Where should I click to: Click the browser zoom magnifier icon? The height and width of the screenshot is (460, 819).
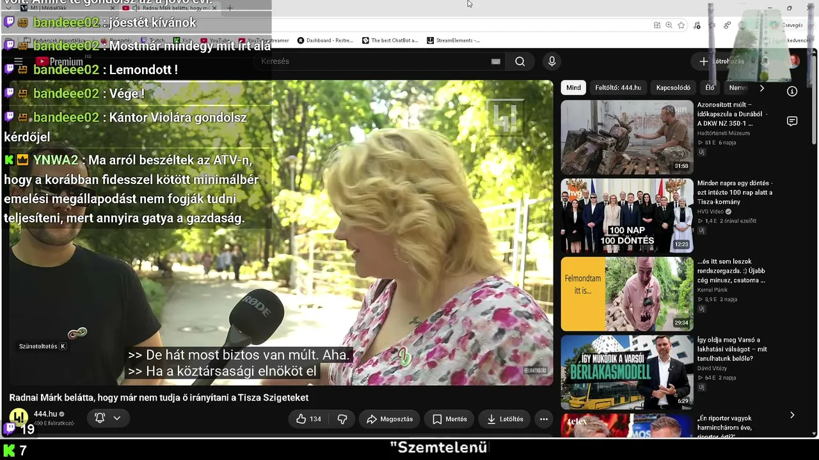pyautogui.click(x=669, y=25)
